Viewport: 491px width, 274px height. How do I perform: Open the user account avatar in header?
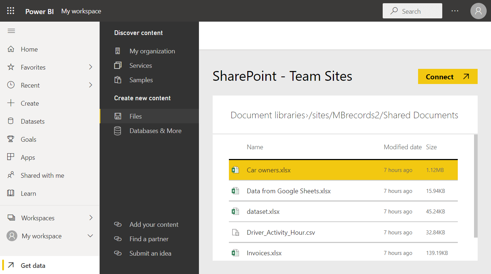[x=478, y=11]
